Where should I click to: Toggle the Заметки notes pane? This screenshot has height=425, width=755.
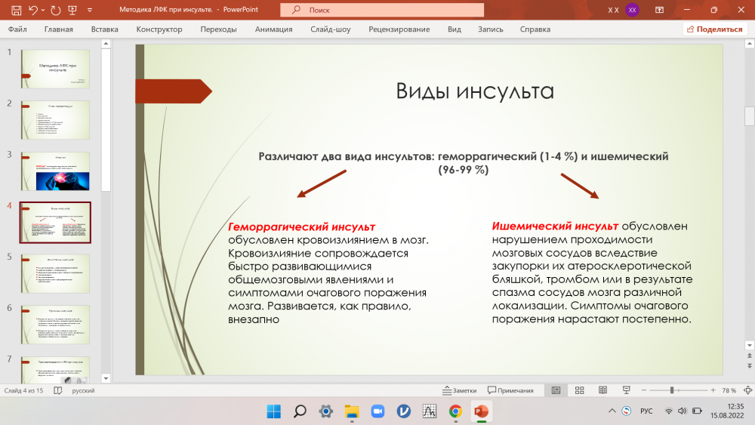[460, 390]
